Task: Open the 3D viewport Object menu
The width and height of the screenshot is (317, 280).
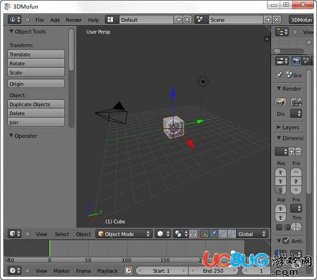Action: 83,234
